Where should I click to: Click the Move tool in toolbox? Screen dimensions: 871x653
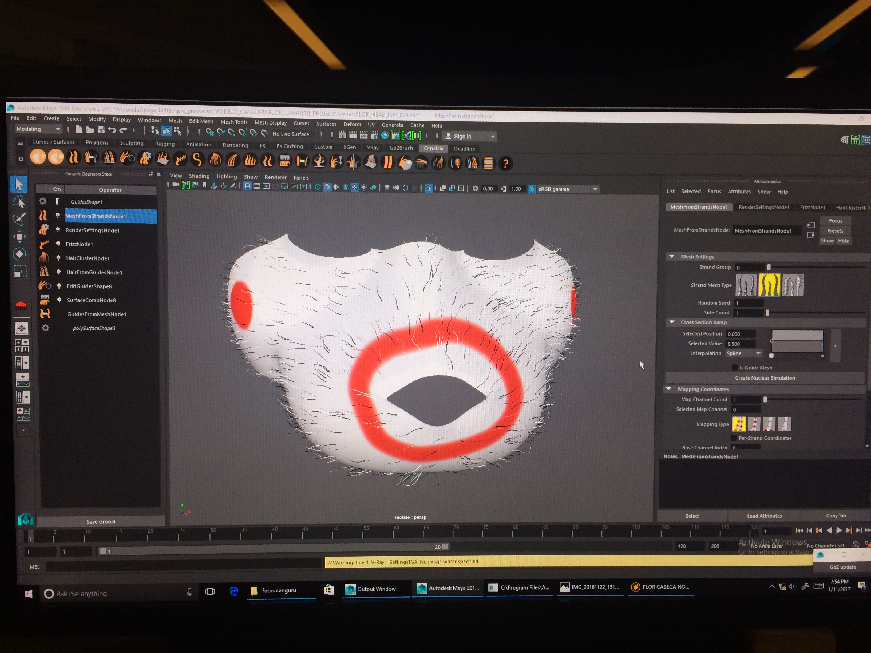tap(19, 236)
